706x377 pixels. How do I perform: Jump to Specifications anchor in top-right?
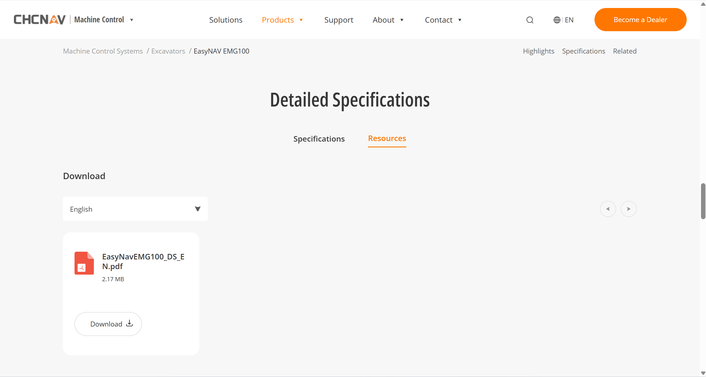click(x=583, y=51)
